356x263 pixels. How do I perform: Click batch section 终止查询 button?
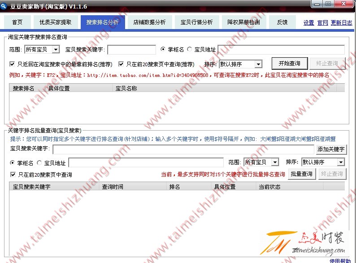click(x=332, y=174)
